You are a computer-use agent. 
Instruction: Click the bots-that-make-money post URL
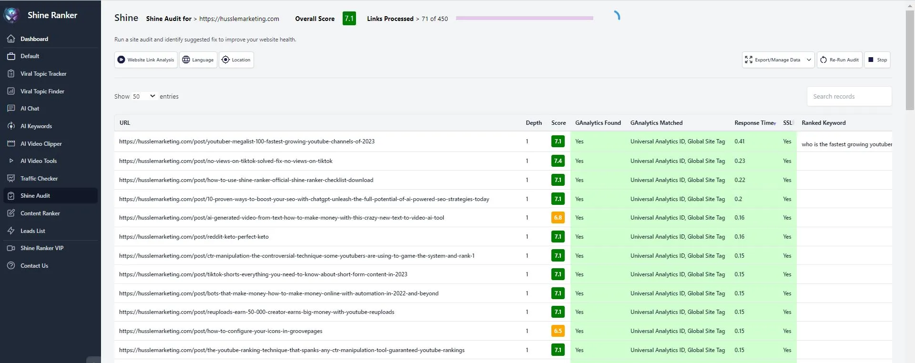tap(279, 293)
